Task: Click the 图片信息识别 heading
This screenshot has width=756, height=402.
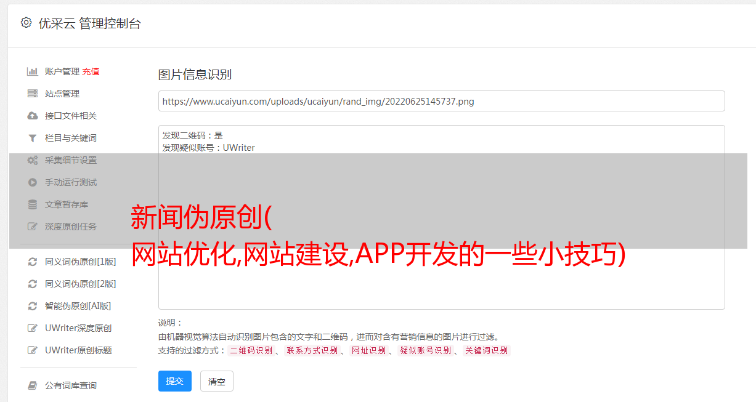Action: click(195, 74)
